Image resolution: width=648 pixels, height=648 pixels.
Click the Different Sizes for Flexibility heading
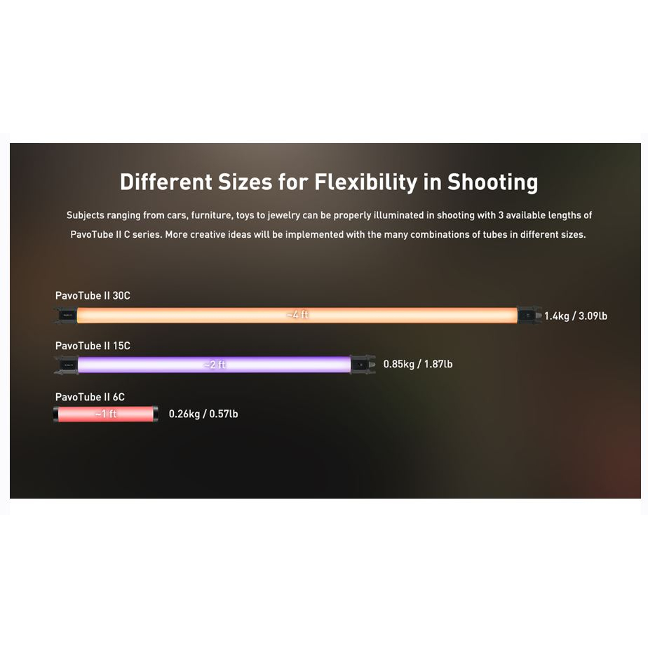(x=329, y=182)
